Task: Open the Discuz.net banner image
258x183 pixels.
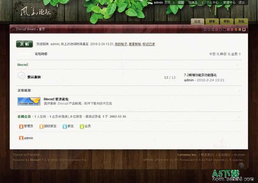Action: [x=29, y=101]
